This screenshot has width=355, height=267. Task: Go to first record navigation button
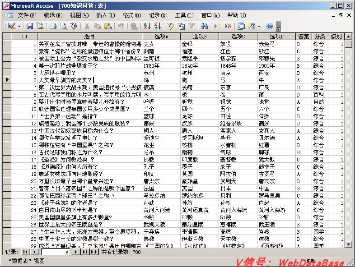[26, 252]
